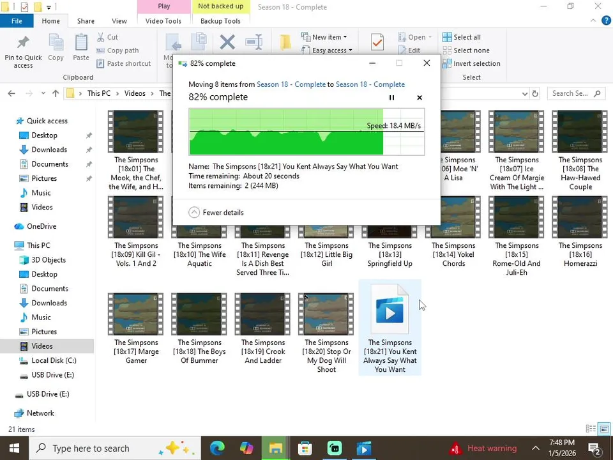Click Select all in ribbon
613x460 pixels.
462,37
